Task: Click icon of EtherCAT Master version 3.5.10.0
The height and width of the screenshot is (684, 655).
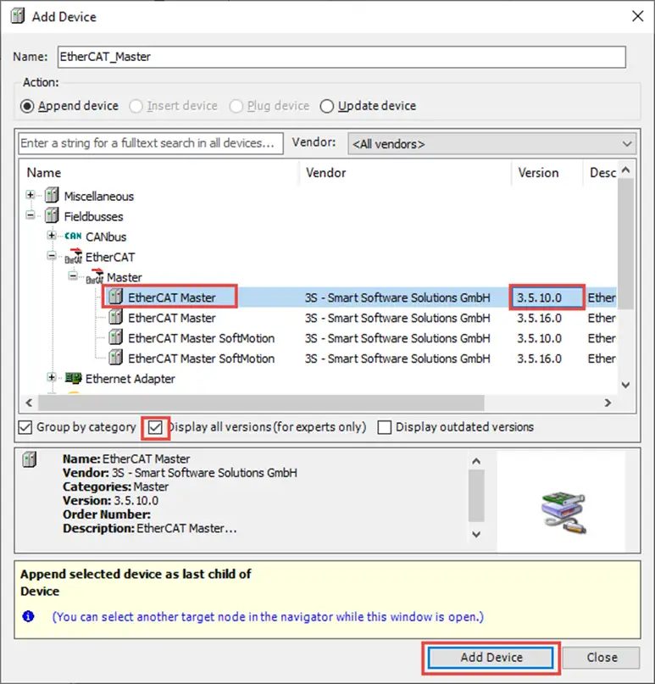Action: (x=115, y=297)
